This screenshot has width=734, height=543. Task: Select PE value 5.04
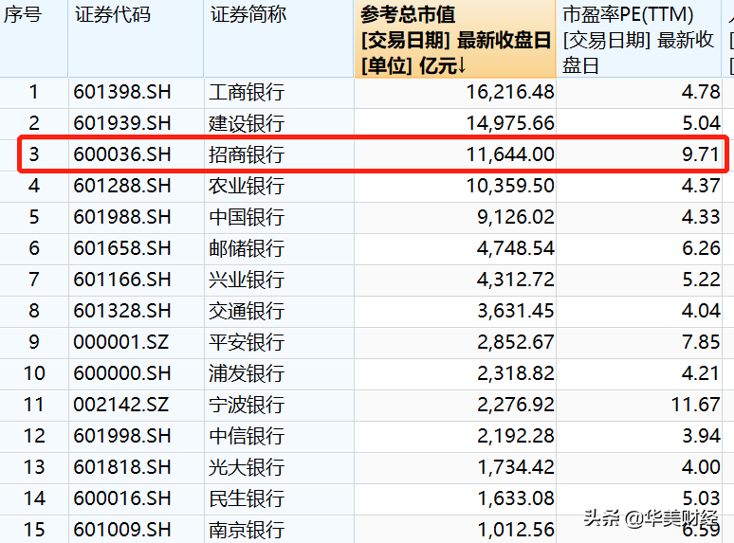pos(701,123)
